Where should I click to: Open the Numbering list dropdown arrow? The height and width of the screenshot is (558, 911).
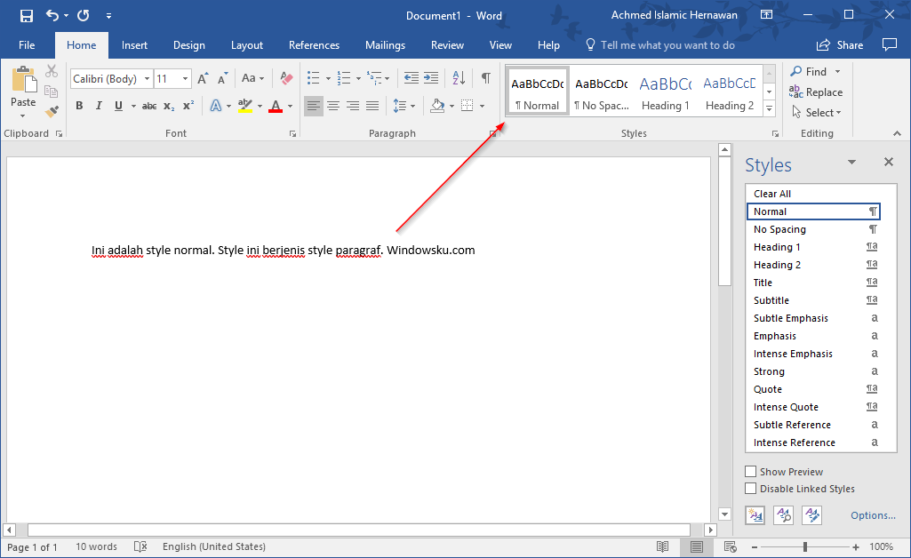358,78
